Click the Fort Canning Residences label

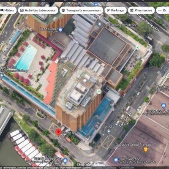pos(120,25)
